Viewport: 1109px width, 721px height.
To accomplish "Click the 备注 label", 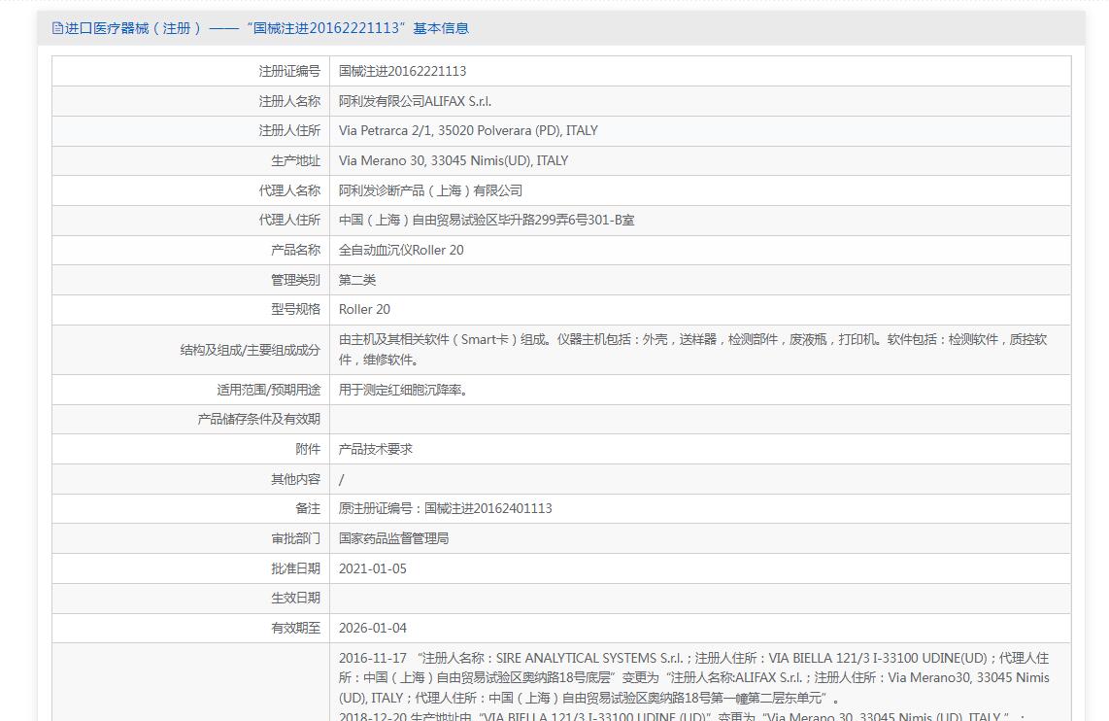I will point(308,509).
